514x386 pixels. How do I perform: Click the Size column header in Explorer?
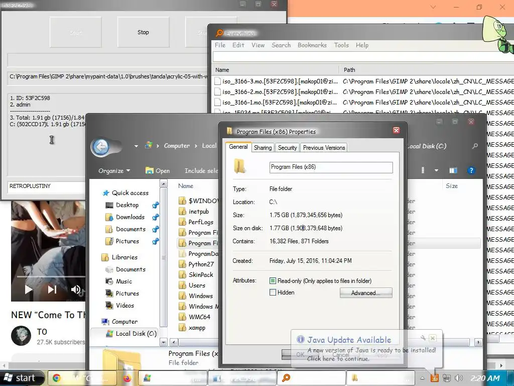451,186
